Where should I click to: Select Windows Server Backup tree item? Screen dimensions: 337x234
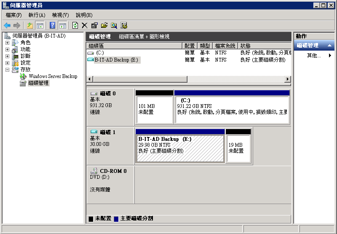coord(53,76)
